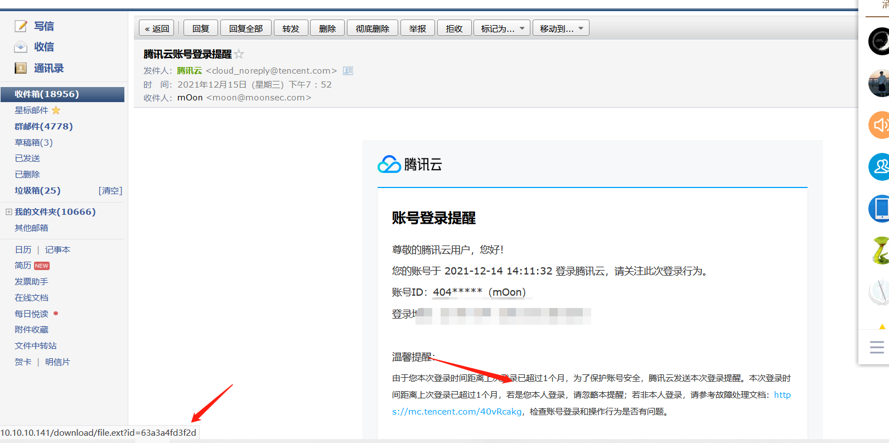The image size is (889, 443).
Task: Click the green snake icon in the side panel
Action: click(x=880, y=251)
